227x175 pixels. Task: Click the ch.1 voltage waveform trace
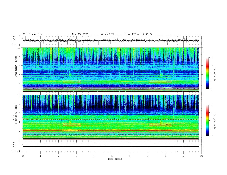pos(110,41)
